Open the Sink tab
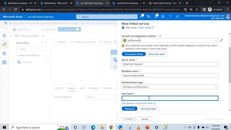 pos(82,88)
